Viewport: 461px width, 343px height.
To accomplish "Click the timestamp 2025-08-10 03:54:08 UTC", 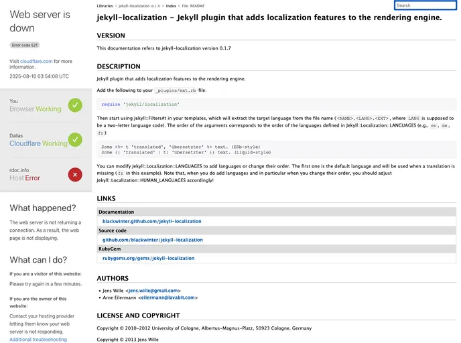I will (39, 76).
